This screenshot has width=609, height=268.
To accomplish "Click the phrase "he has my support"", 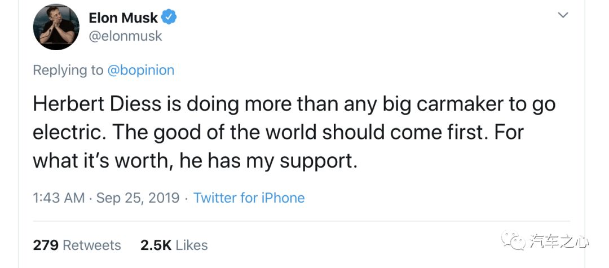I will click(268, 161).
